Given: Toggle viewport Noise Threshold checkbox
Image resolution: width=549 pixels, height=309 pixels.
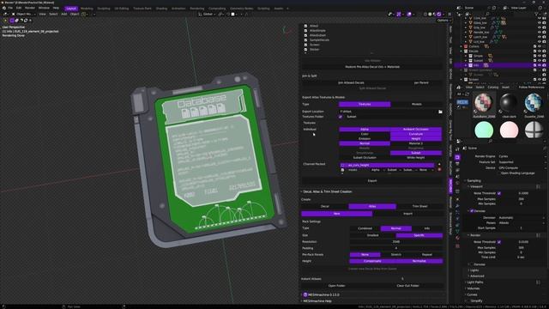Looking at the screenshot, I should point(499,193).
